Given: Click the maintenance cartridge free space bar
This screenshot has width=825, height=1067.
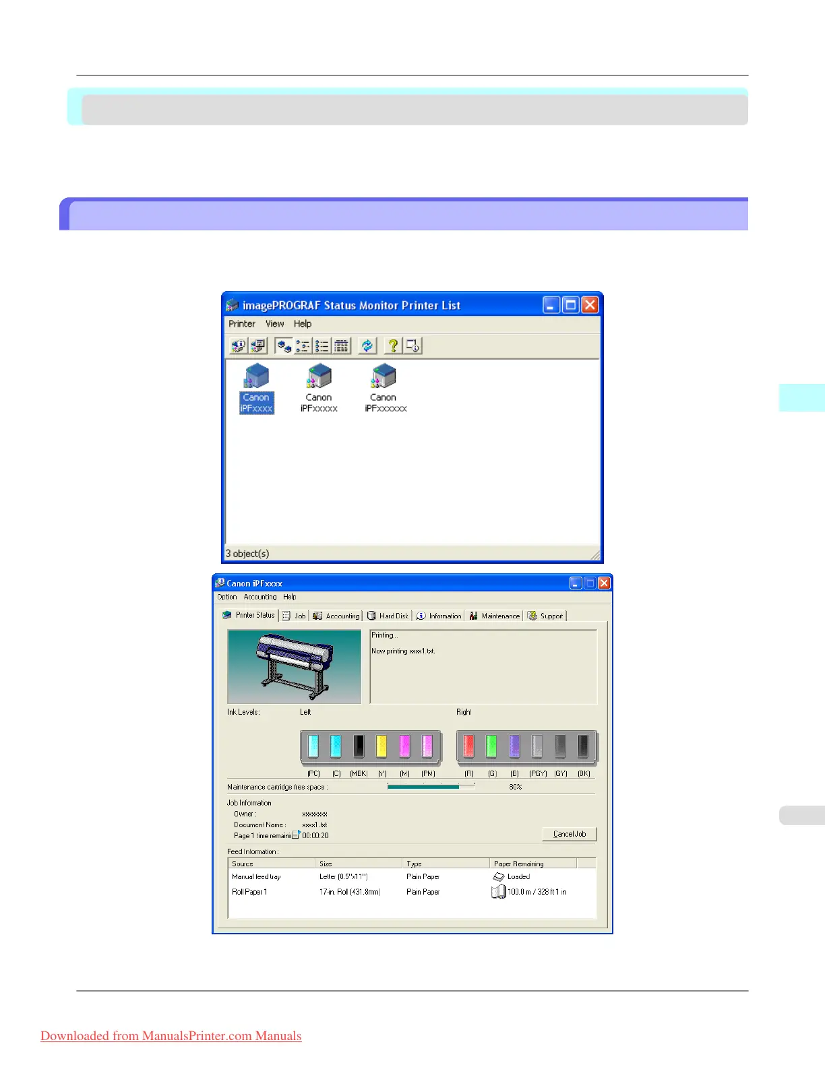Looking at the screenshot, I should tap(431, 787).
